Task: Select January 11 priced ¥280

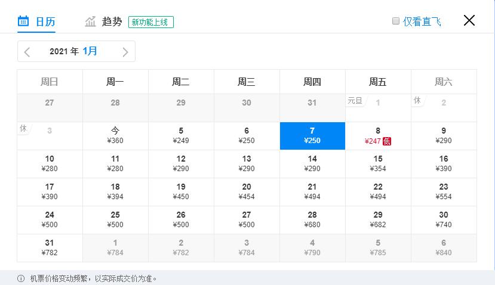Action: [x=115, y=164]
